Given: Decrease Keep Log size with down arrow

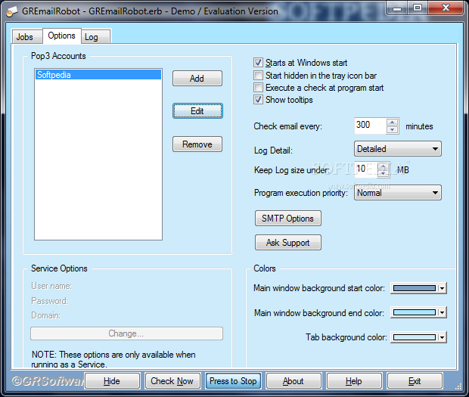Looking at the screenshot, I should (x=384, y=173).
